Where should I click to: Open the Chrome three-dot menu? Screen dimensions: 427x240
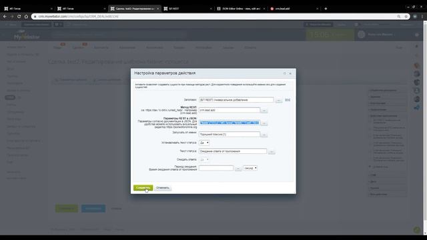(x=422, y=17)
